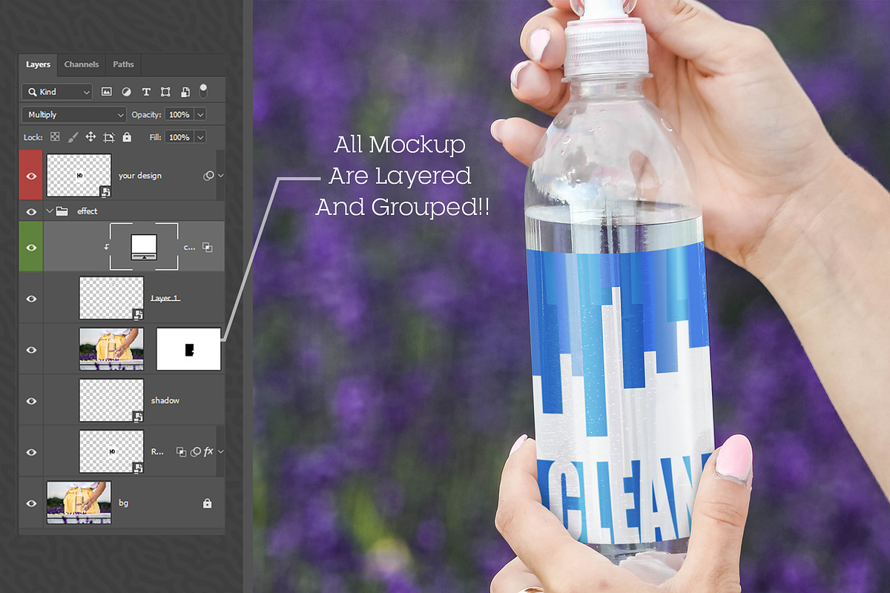Hide the masked photo layer
This screenshot has height=593, width=890.
point(31,349)
